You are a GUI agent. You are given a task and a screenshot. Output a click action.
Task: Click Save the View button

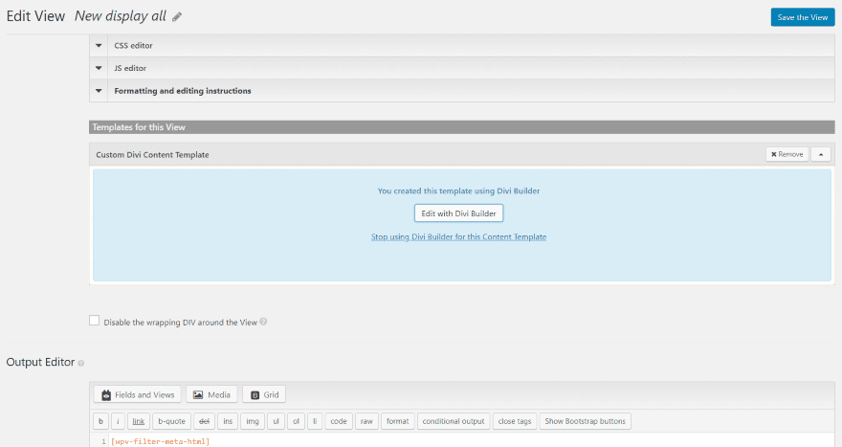click(802, 17)
